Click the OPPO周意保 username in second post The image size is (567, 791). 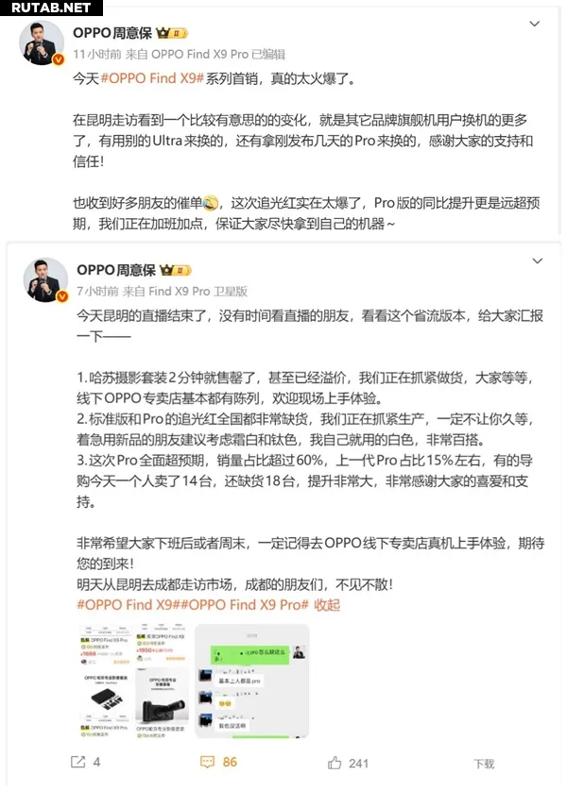116,270
